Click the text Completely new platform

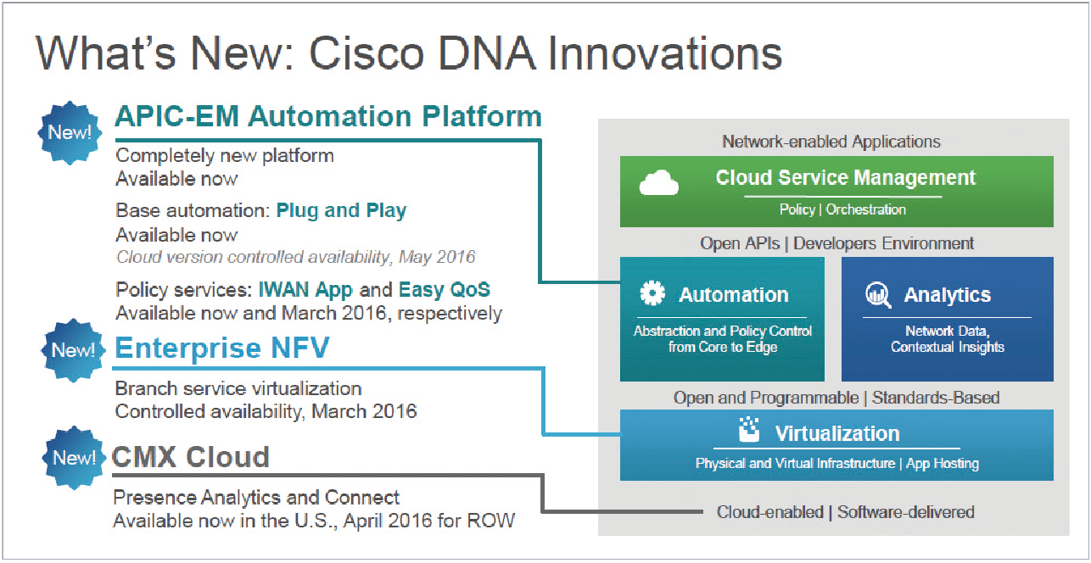225,156
